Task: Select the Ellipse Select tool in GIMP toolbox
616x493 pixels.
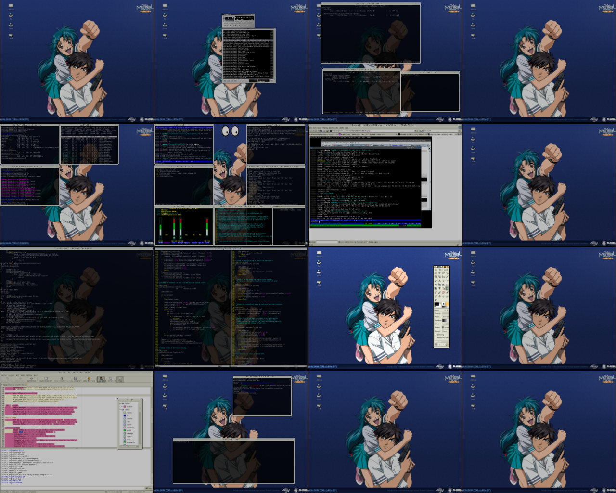Action: point(439,273)
